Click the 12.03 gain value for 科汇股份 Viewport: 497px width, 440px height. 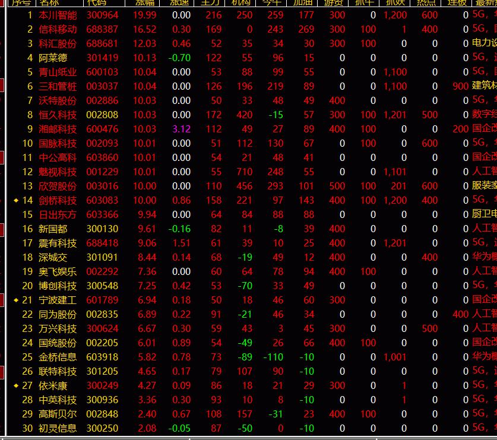pos(144,44)
